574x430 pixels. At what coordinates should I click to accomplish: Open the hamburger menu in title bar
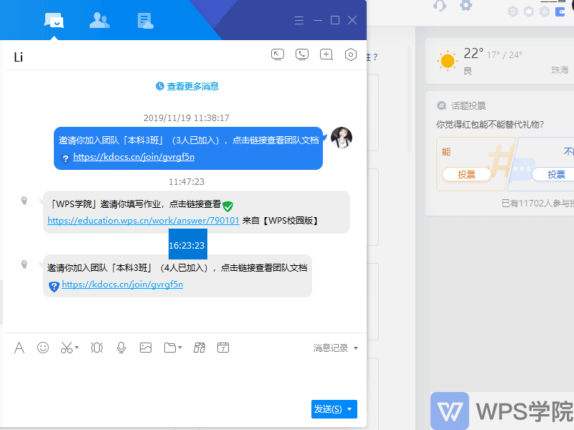point(299,21)
